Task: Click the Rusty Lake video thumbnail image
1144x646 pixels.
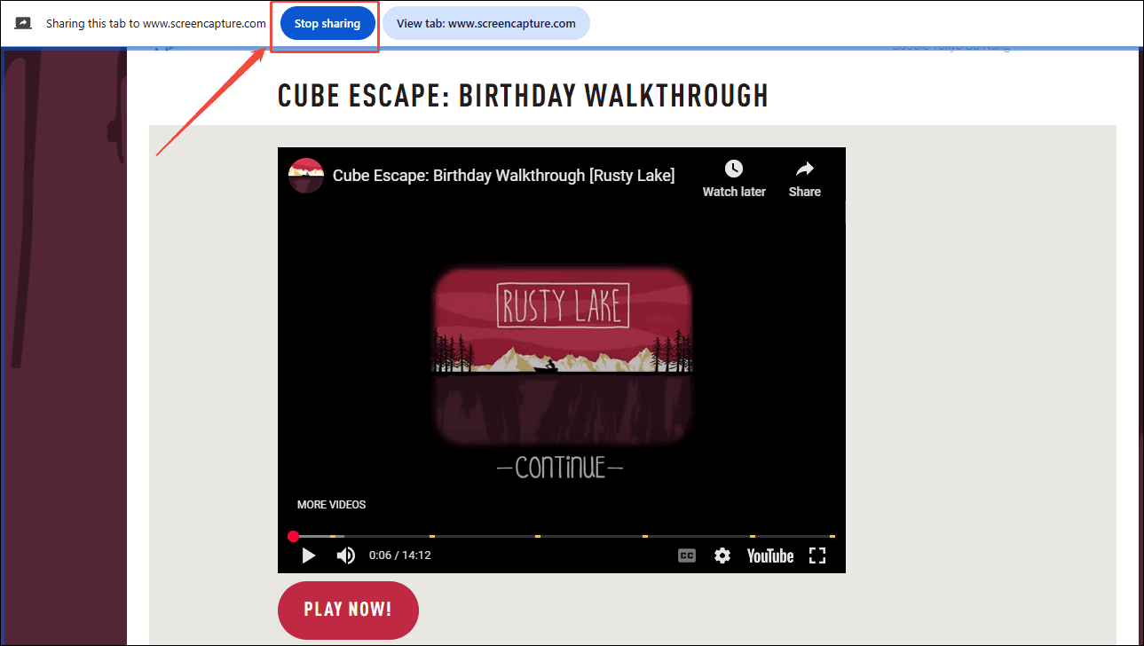Action: tap(562, 355)
